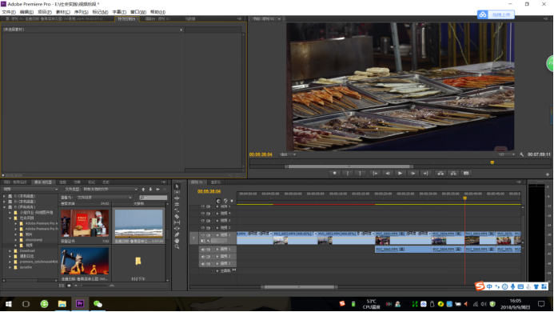Step forward one frame
This screenshot has height=312, width=554.
coord(413,174)
